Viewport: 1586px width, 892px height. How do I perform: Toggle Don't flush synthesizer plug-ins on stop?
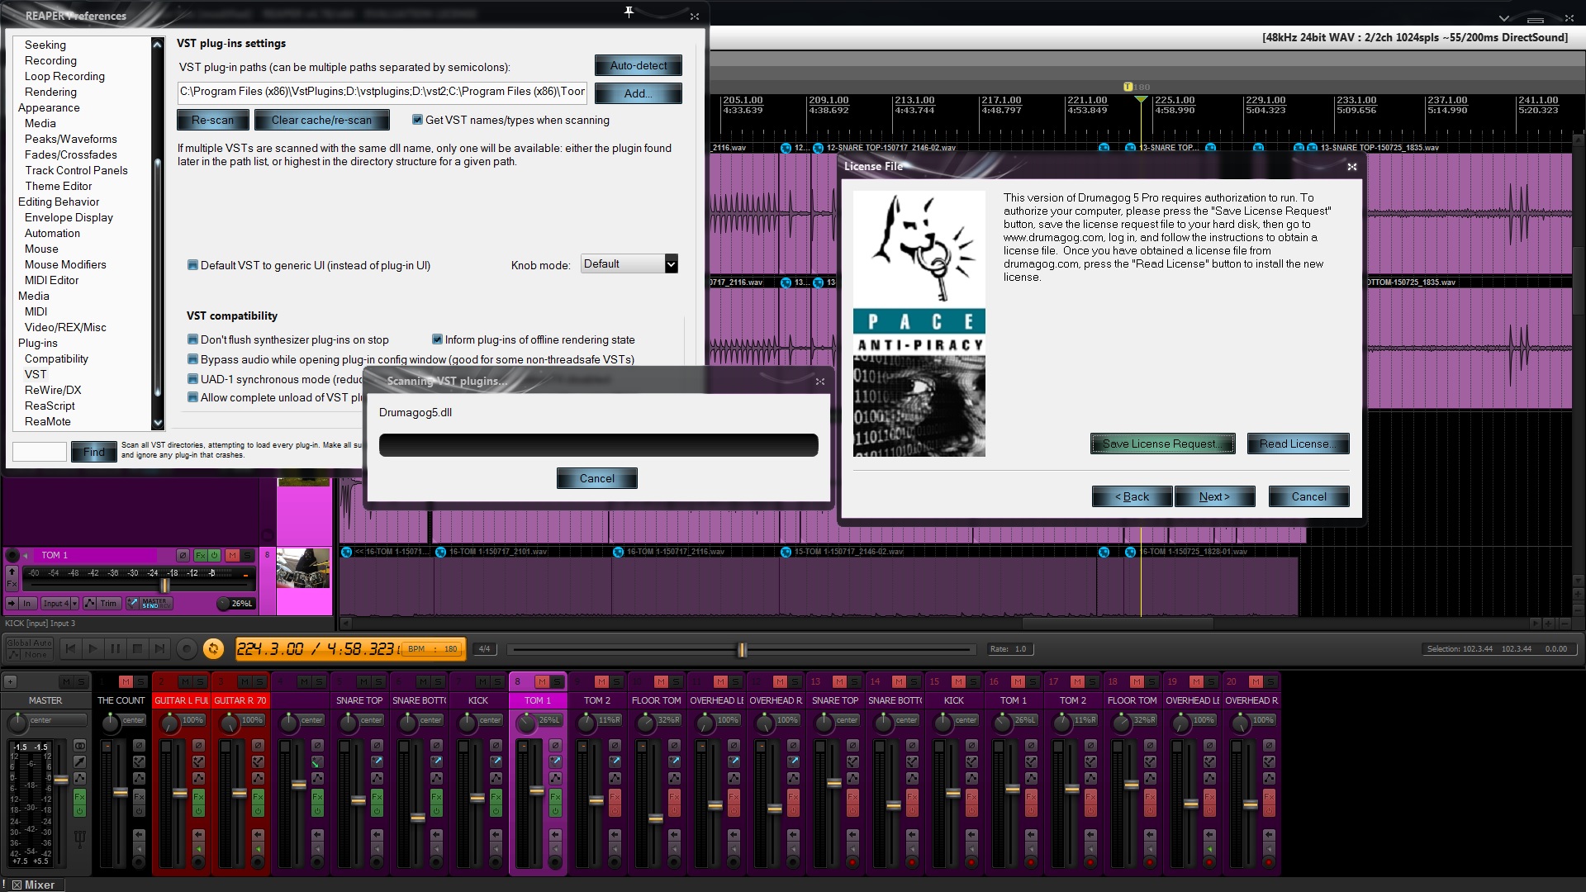click(x=192, y=339)
